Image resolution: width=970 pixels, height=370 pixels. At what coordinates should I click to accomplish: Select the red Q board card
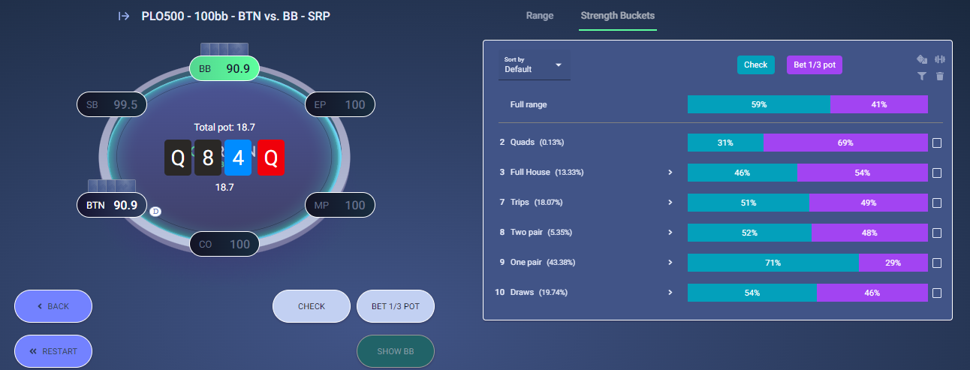[271, 158]
